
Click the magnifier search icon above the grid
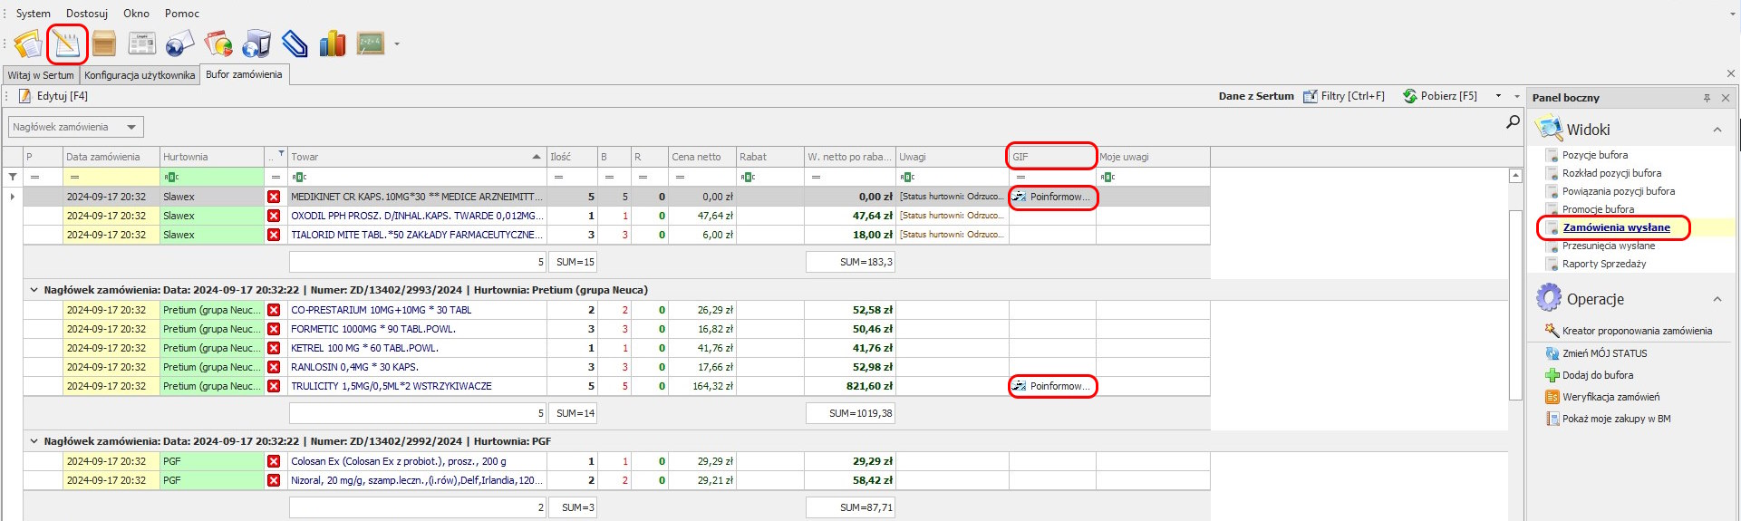[x=1513, y=121]
